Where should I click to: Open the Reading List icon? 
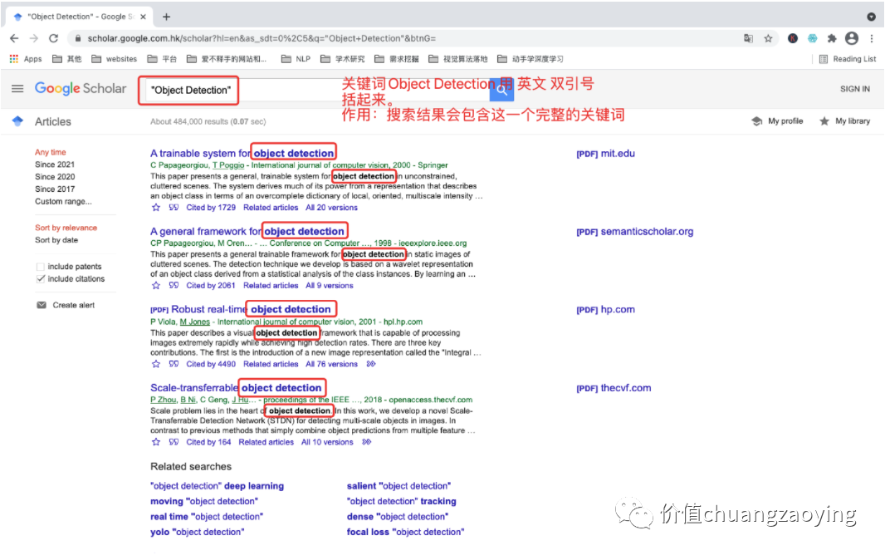[x=824, y=59]
